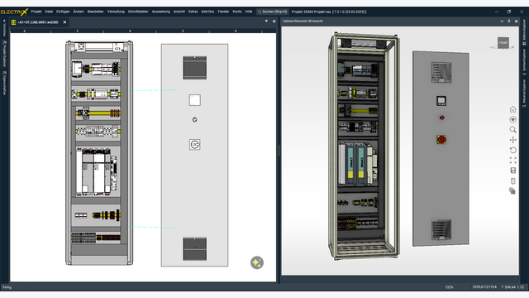Open the Projekt-Explorer side panel
Viewport: 529px width, 298px height.
[x=4, y=54]
